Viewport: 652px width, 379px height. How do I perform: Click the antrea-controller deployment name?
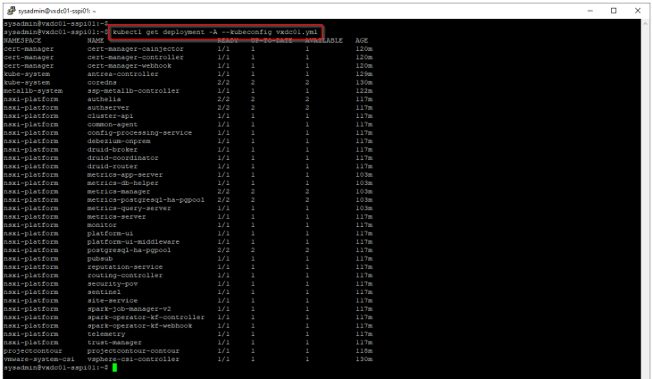[121, 72]
